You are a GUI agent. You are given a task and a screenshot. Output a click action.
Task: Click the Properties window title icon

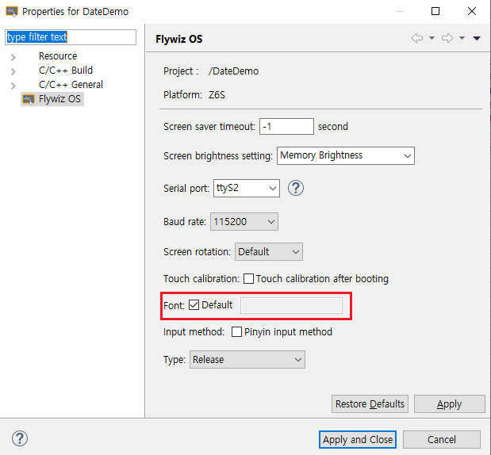tap(12, 11)
